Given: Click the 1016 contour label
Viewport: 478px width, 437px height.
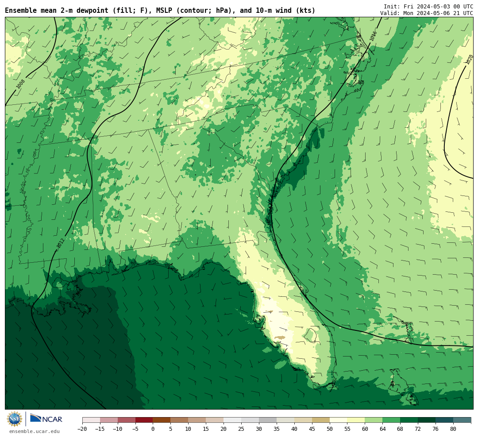Looking at the screenshot, I should coord(373,36).
